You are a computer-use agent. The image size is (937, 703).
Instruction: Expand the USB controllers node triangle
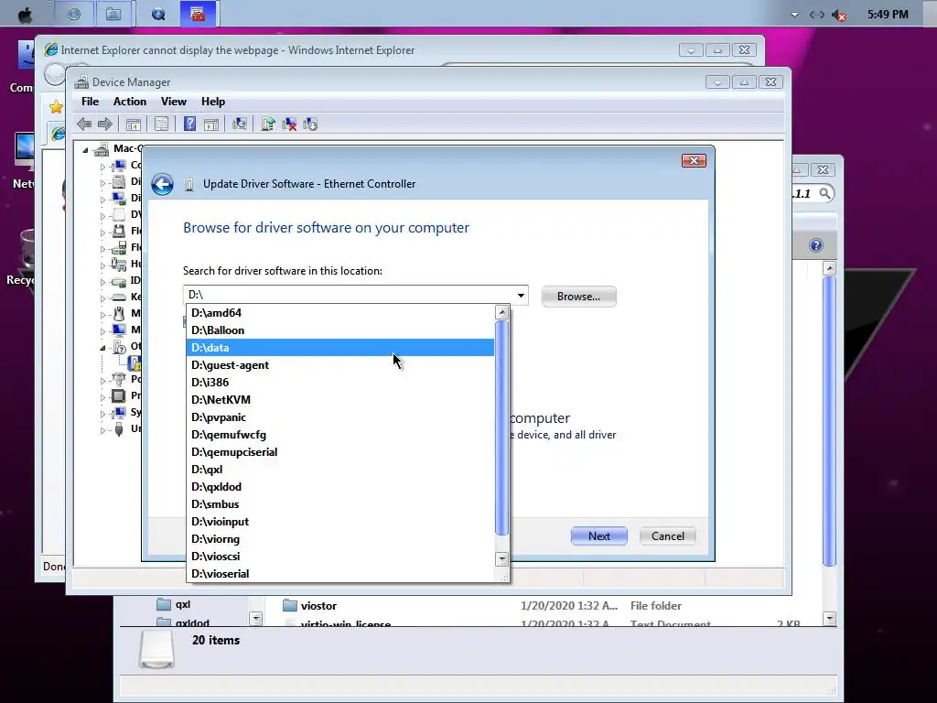[102, 430]
